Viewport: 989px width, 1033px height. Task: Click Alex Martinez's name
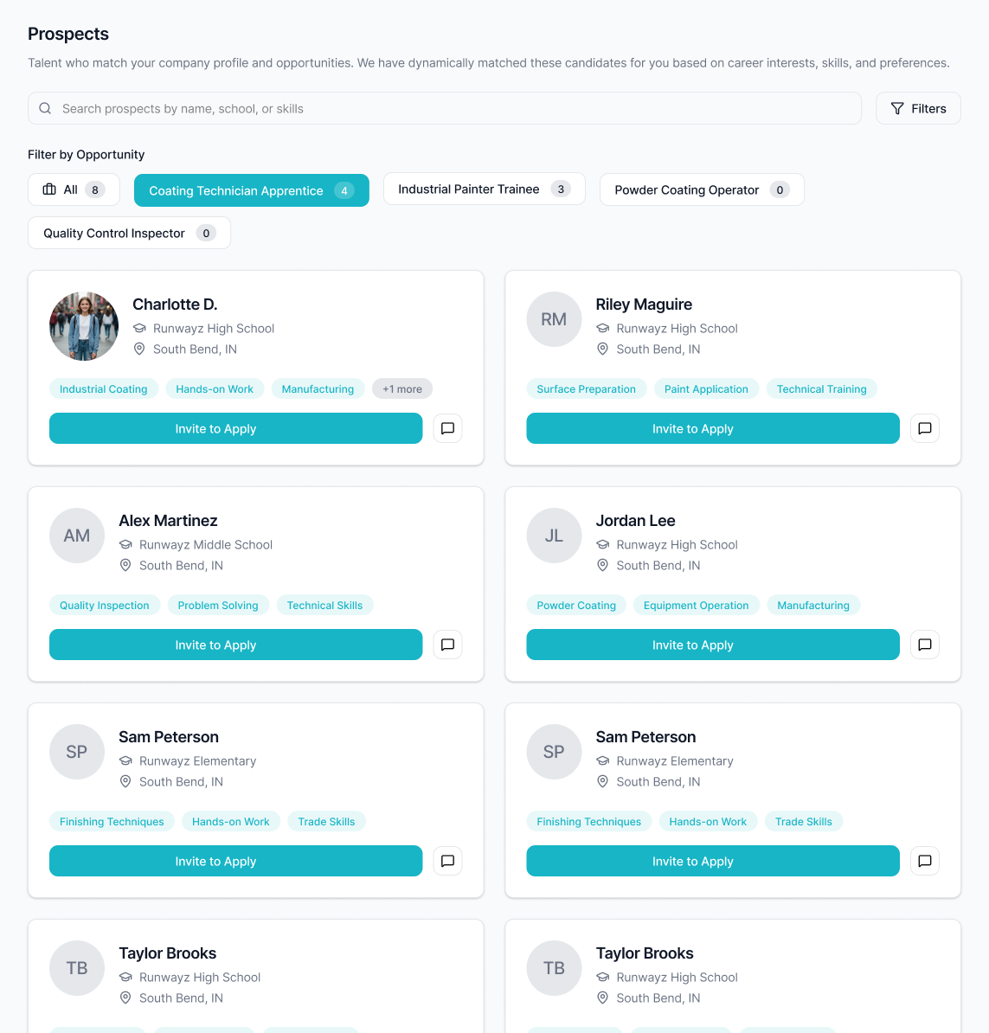click(168, 521)
